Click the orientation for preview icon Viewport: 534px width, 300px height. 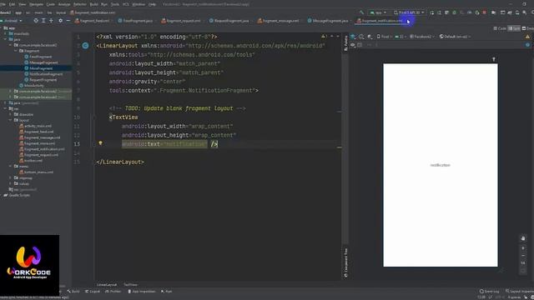coord(361,37)
